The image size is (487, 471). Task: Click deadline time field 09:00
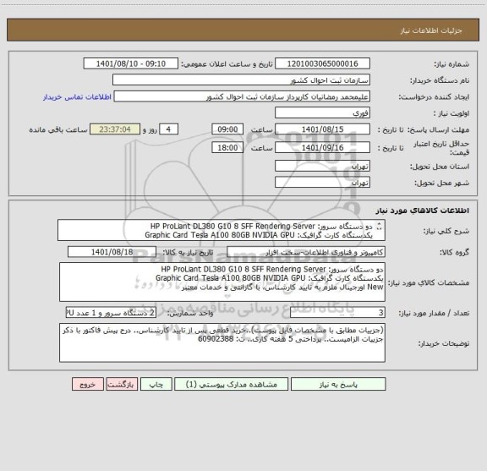(227, 129)
